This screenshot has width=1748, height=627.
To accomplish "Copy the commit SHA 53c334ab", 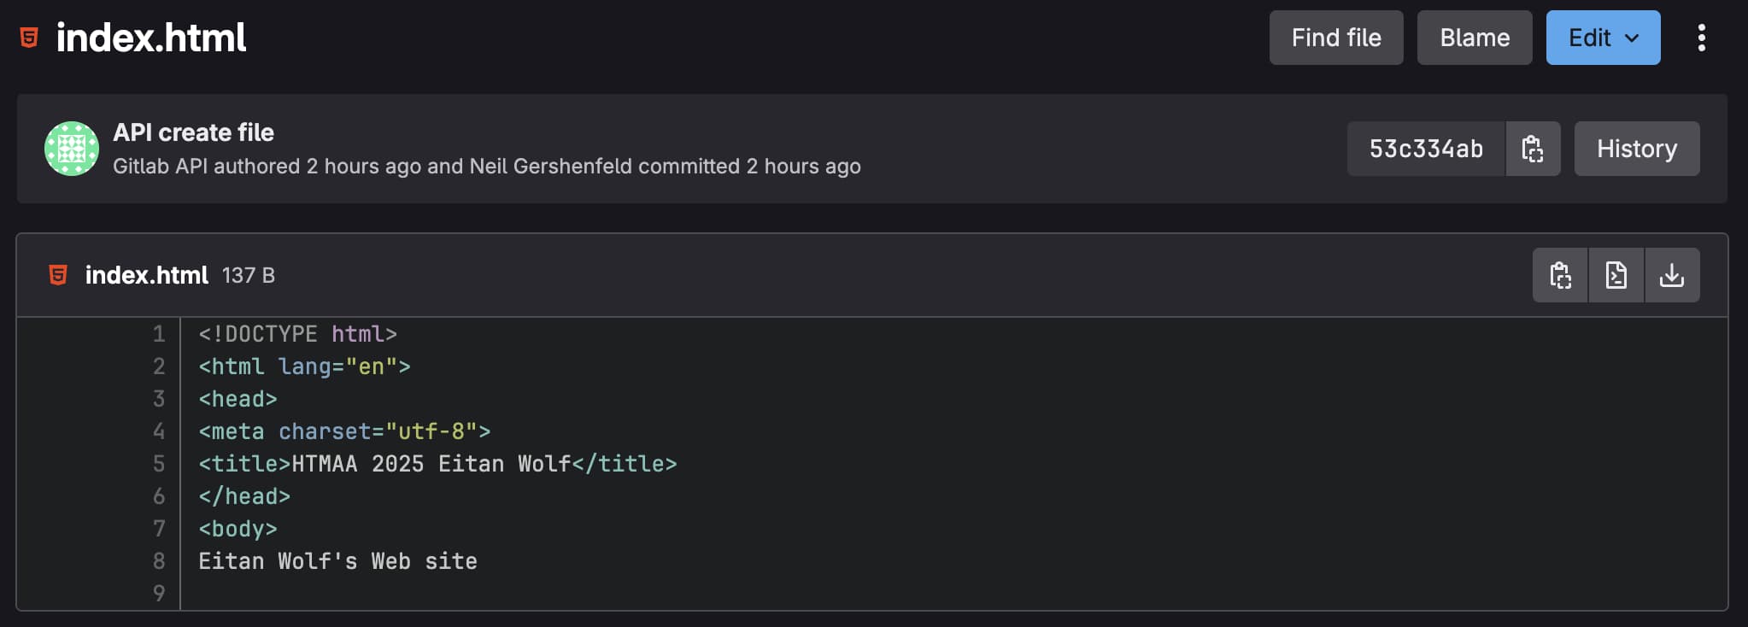I will click(1533, 149).
